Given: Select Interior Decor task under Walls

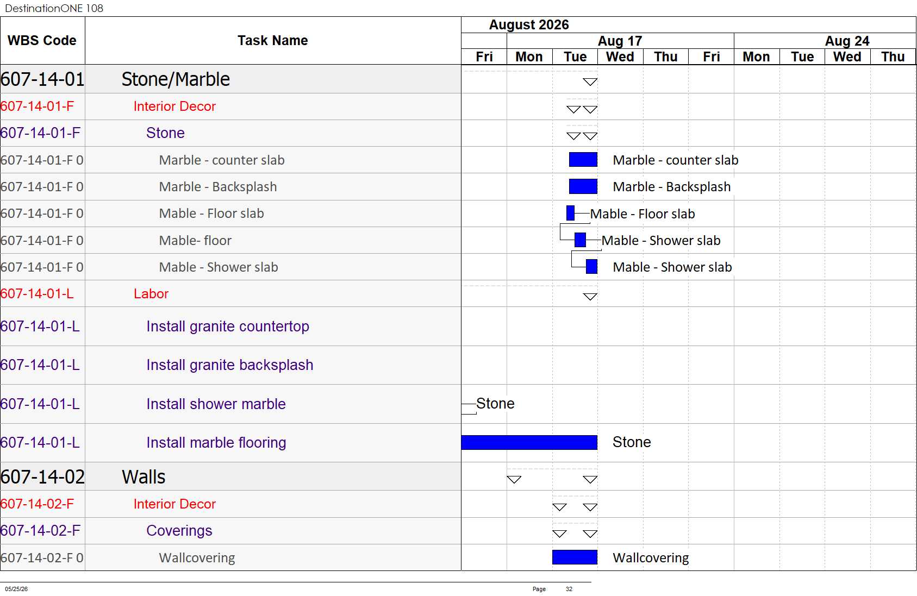Looking at the screenshot, I should point(174,504).
